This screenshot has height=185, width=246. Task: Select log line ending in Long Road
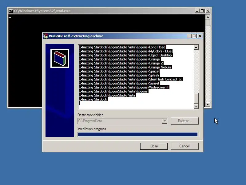point(122,47)
